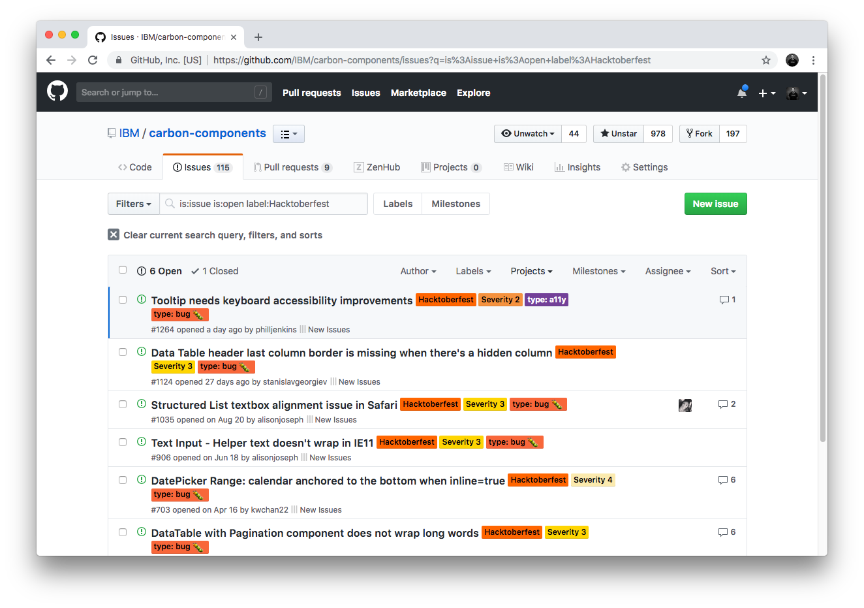Open the Unwatch dropdown
This screenshot has width=864, height=608.
tap(528, 134)
